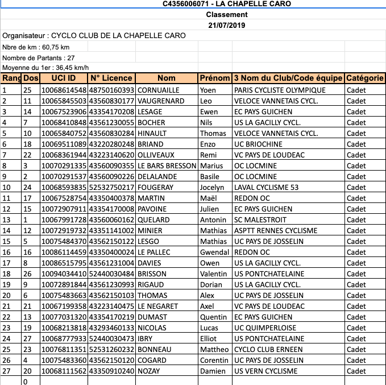Select the date cell 21/07/2019
The width and height of the screenshot is (386, 385).
227,25
